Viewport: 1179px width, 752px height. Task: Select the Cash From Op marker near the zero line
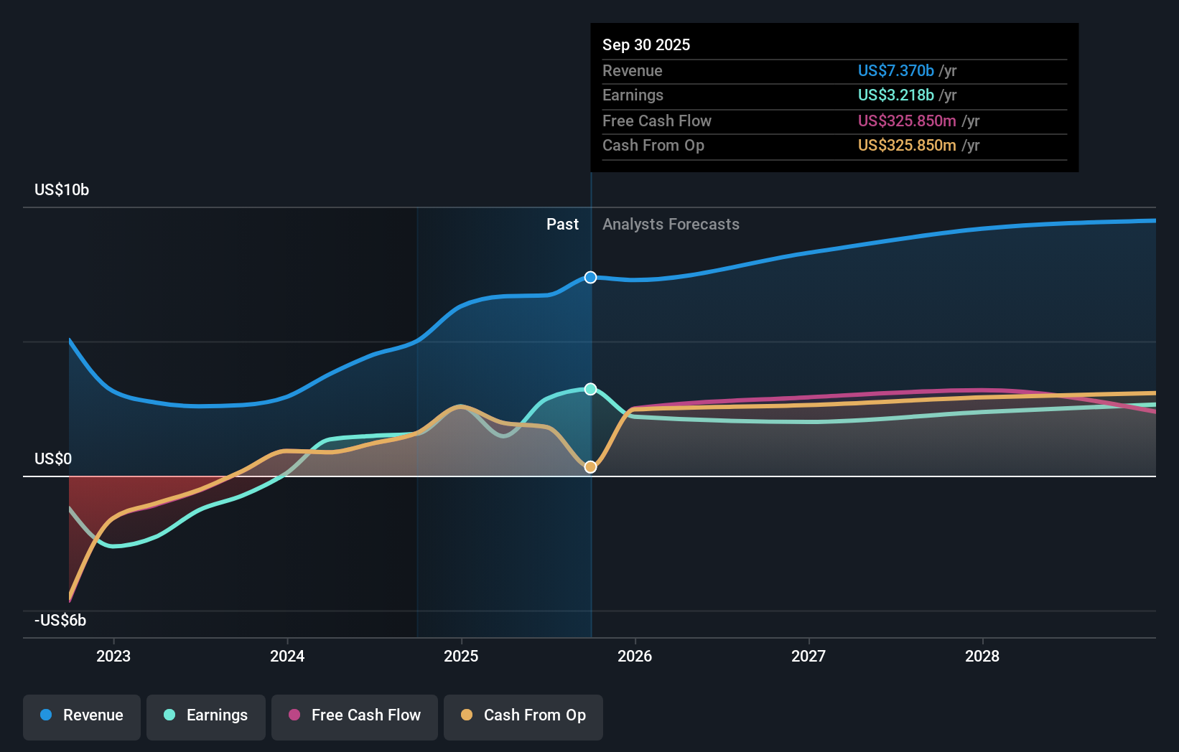click(590, 467)
